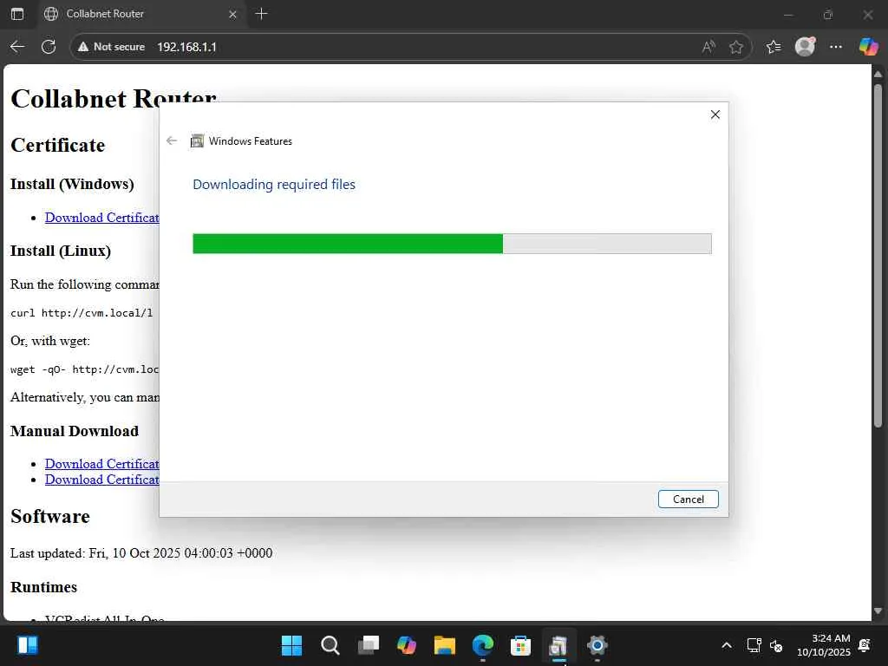This screenshot has height=666, width=888.
Task: Click the Runtimes heading
Action: tap(43, 587)
